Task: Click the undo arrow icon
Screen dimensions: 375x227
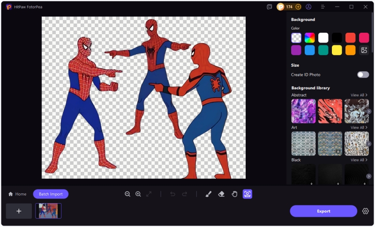Action: pyautogui.click(x=172, y=194)
